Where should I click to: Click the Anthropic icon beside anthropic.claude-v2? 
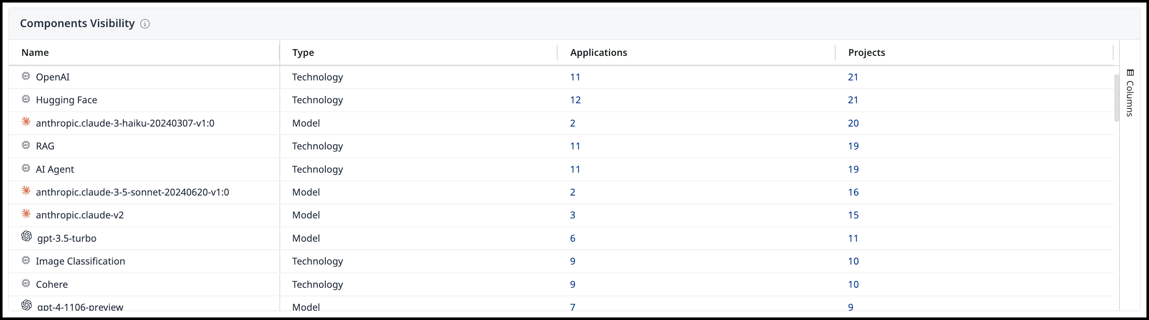(26, 214)
